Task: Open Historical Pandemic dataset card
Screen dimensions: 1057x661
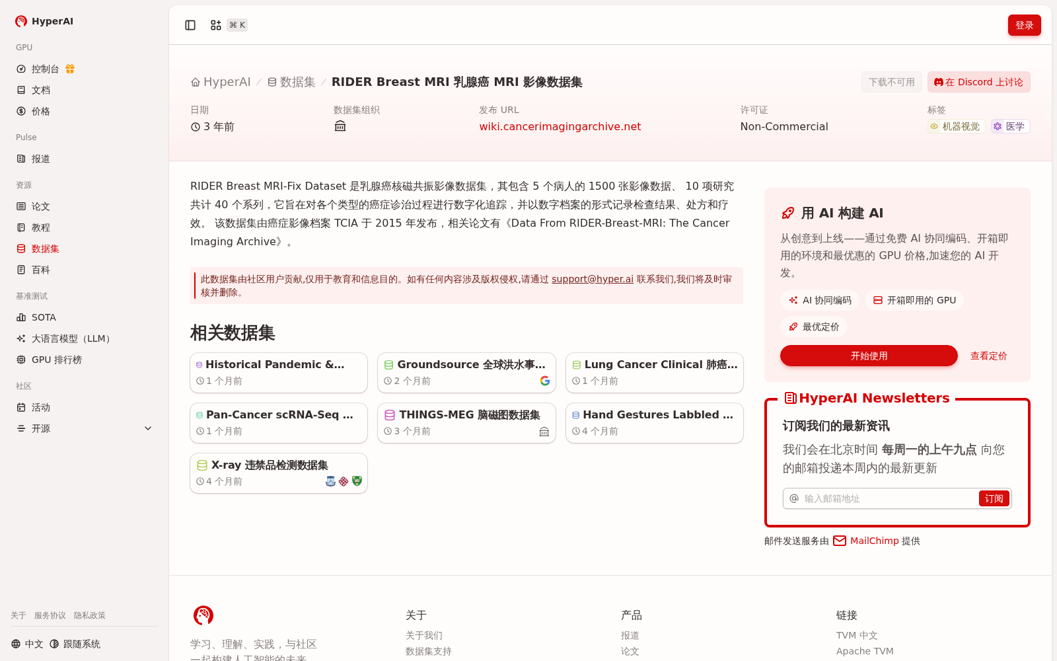Action: (279, 373)
